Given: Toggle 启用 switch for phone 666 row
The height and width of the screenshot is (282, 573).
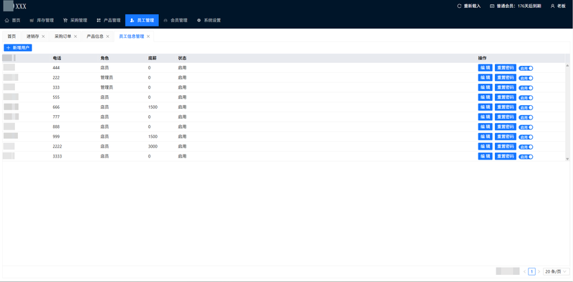Looking at the screenshot, I should pyautogui.click(x=526, y=108).
